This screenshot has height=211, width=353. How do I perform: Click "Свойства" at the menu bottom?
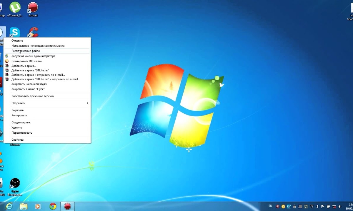(17, 139)
